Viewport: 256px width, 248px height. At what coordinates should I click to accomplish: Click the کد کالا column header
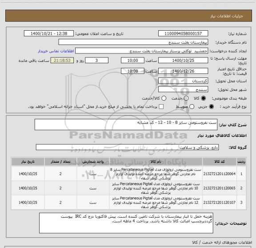coord(220,162)
